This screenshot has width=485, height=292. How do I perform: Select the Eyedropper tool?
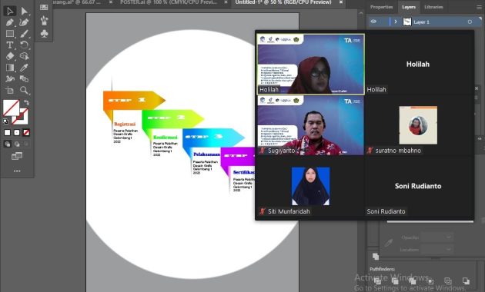tap(24, 68)
